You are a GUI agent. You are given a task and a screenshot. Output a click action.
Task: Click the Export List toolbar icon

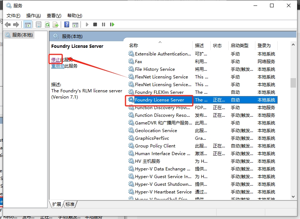pyautogui.click(x=56, y=24)
